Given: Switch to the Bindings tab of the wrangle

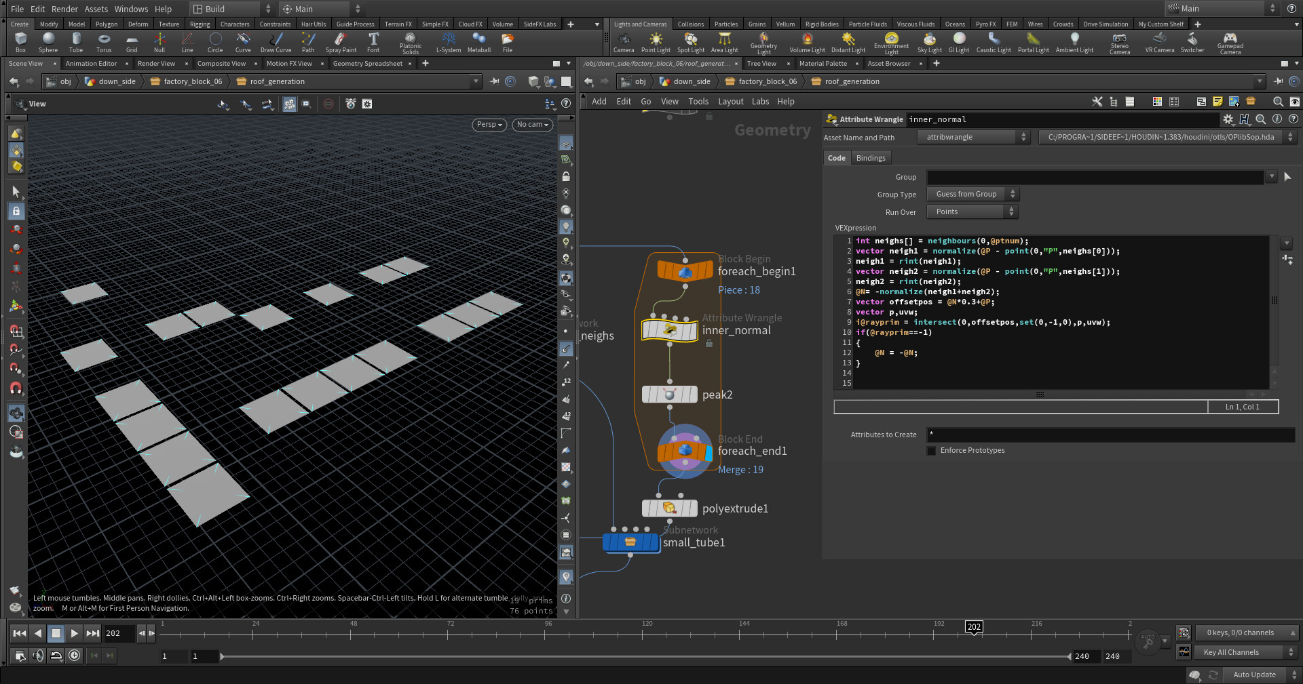Looking at the screenshot, I should [871, 157].
